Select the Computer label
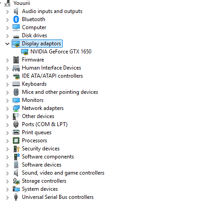The width and height of the screenshot is (197, 202). pos(34,27)
